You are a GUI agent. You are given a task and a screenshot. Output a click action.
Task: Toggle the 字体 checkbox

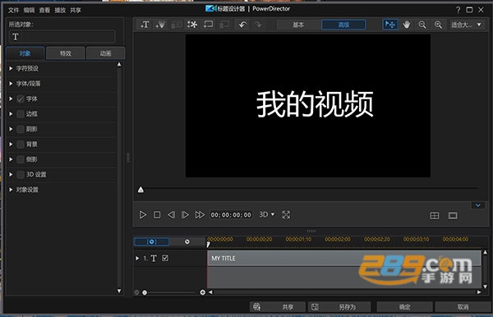point(21,99)
